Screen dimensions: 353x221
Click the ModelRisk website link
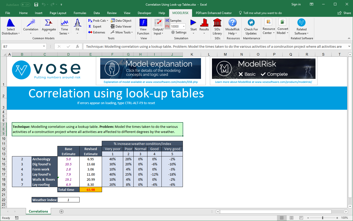(263, 82)
